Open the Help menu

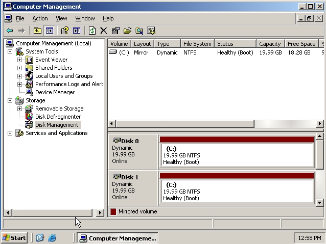tap(108, 18)
